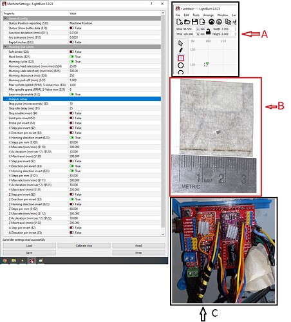Image resolution: width=291 pixels, height=322 pixels.
Task: Open the Arrange menu
Action: point(209,15)
